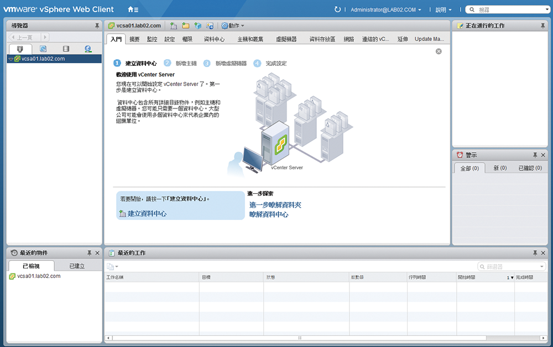Switch to the 監控 tab
This screenshot has height=347, width=553.
[152, 39]
